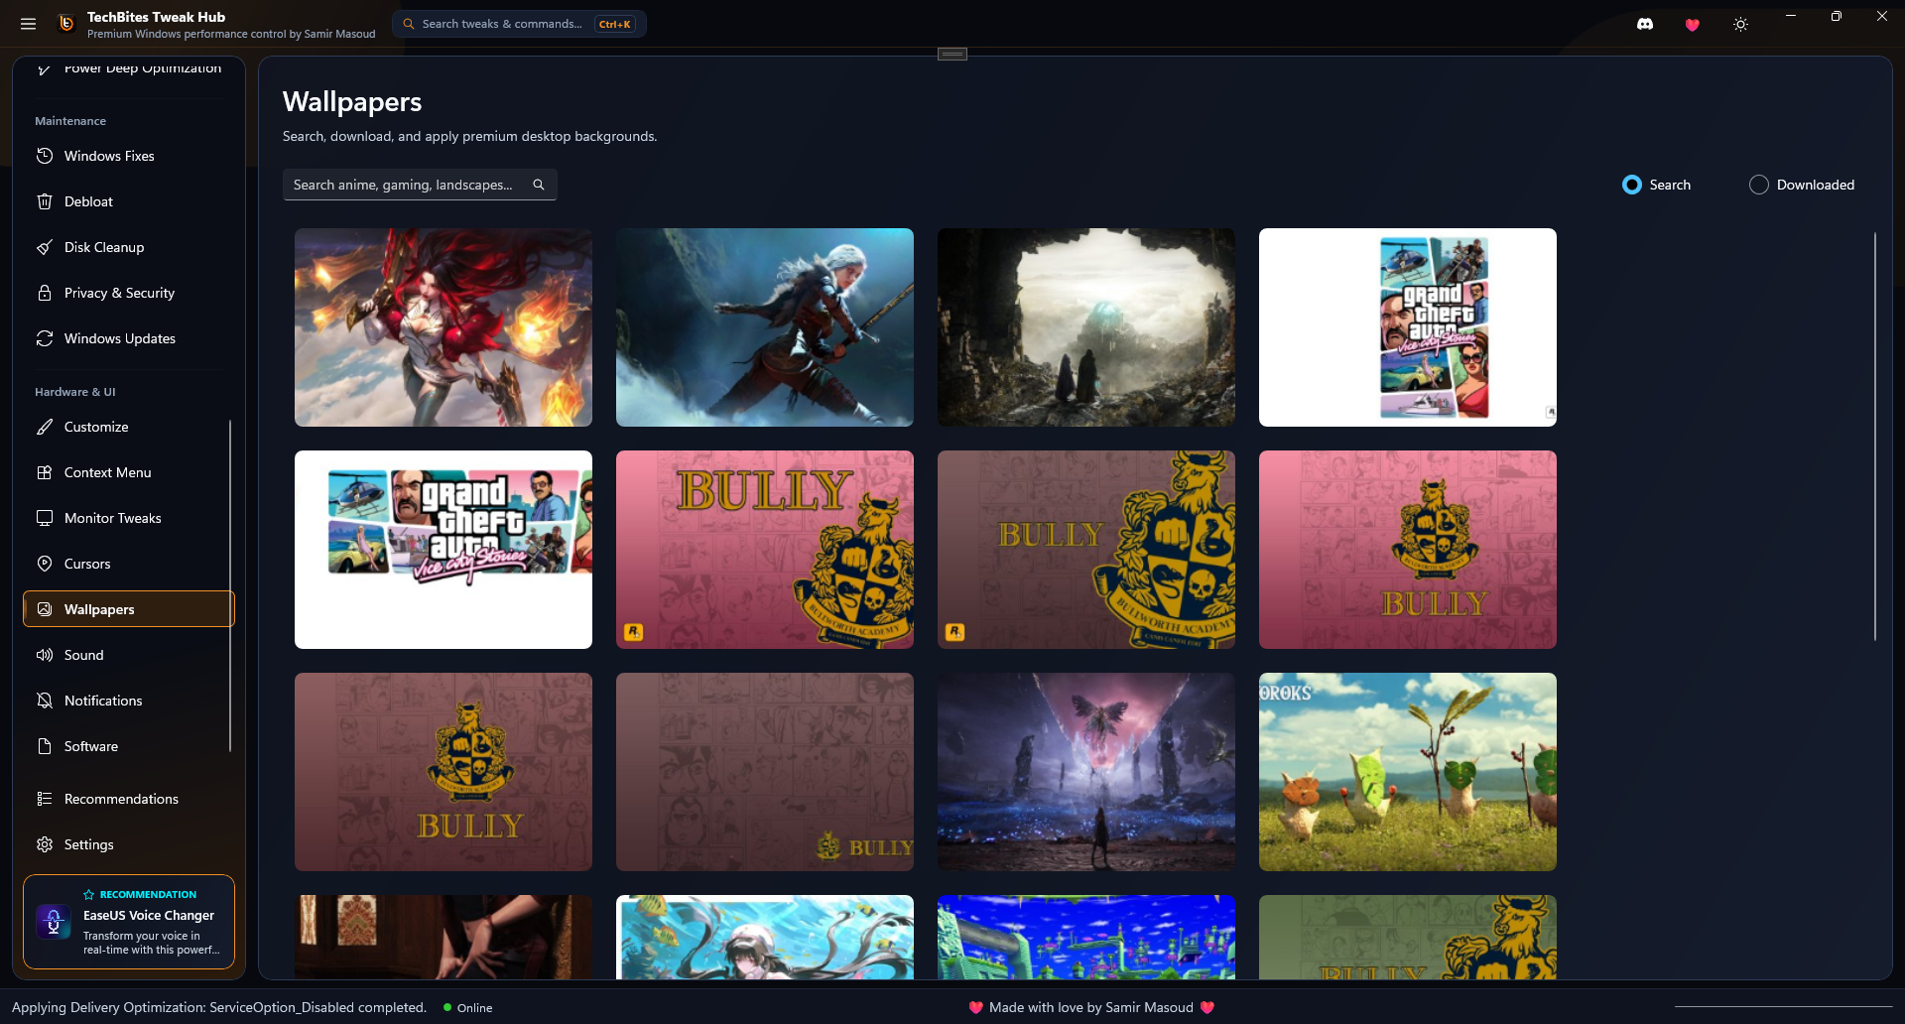Select the white-haired swordswoman wallpaper
The image size is (1905, 1024).
765,327
